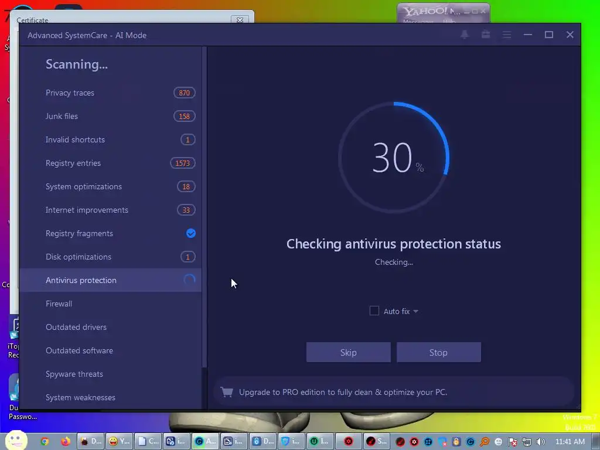Click the Scanning... heading text
The width and height of the screenshot is (600, 450).
tap(77, 64)
